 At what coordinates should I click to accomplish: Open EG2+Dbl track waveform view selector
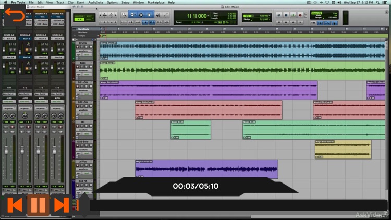pyautogui.click(x=84, y=110)
